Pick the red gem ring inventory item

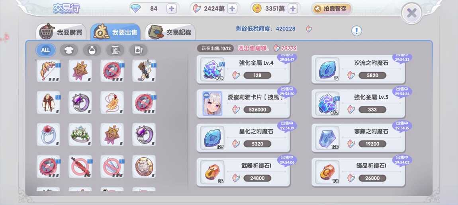point(48,134)
